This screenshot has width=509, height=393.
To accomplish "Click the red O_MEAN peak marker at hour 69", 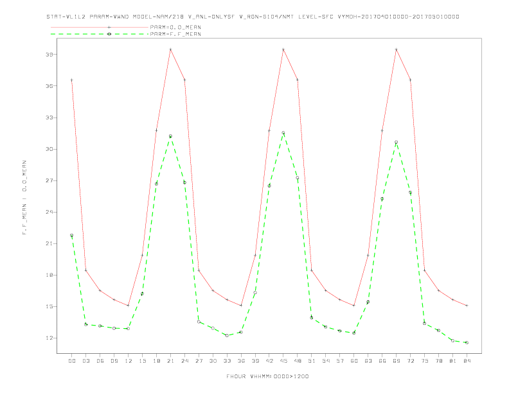I will (397, 49).
